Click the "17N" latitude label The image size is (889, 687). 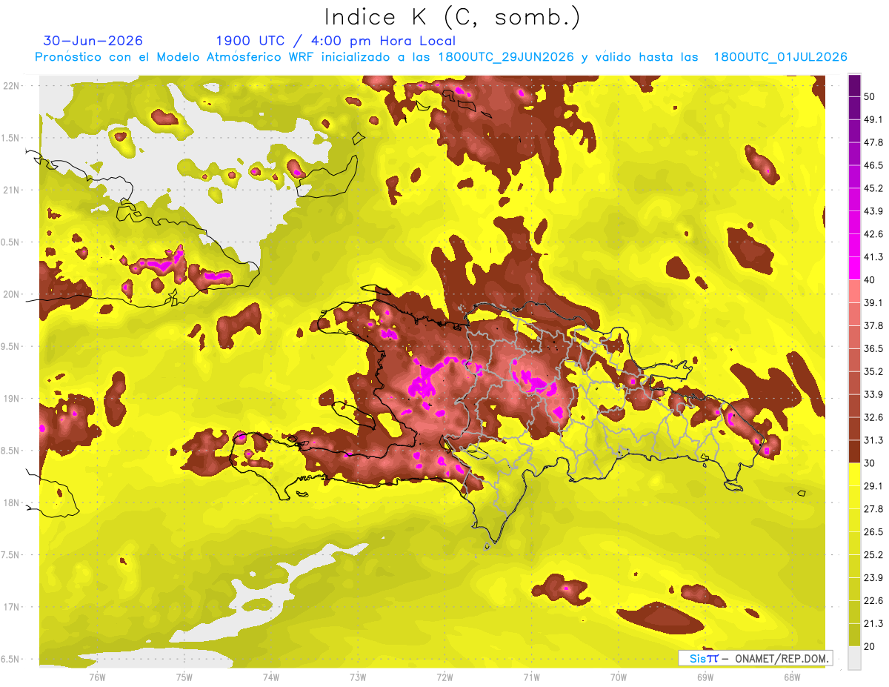pos(11,607)
